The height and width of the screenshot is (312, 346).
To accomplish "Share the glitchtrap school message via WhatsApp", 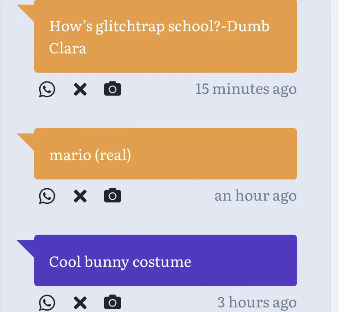I will [47, 89].
